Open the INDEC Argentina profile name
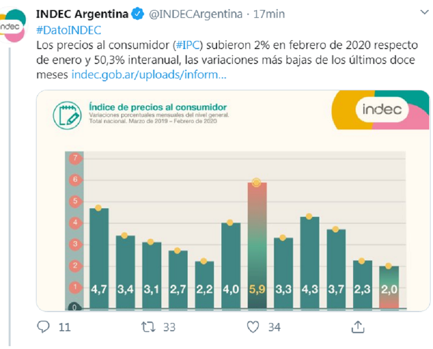Image resolution: width=433 pixels, height=349 pixels. tap(82, 14)
